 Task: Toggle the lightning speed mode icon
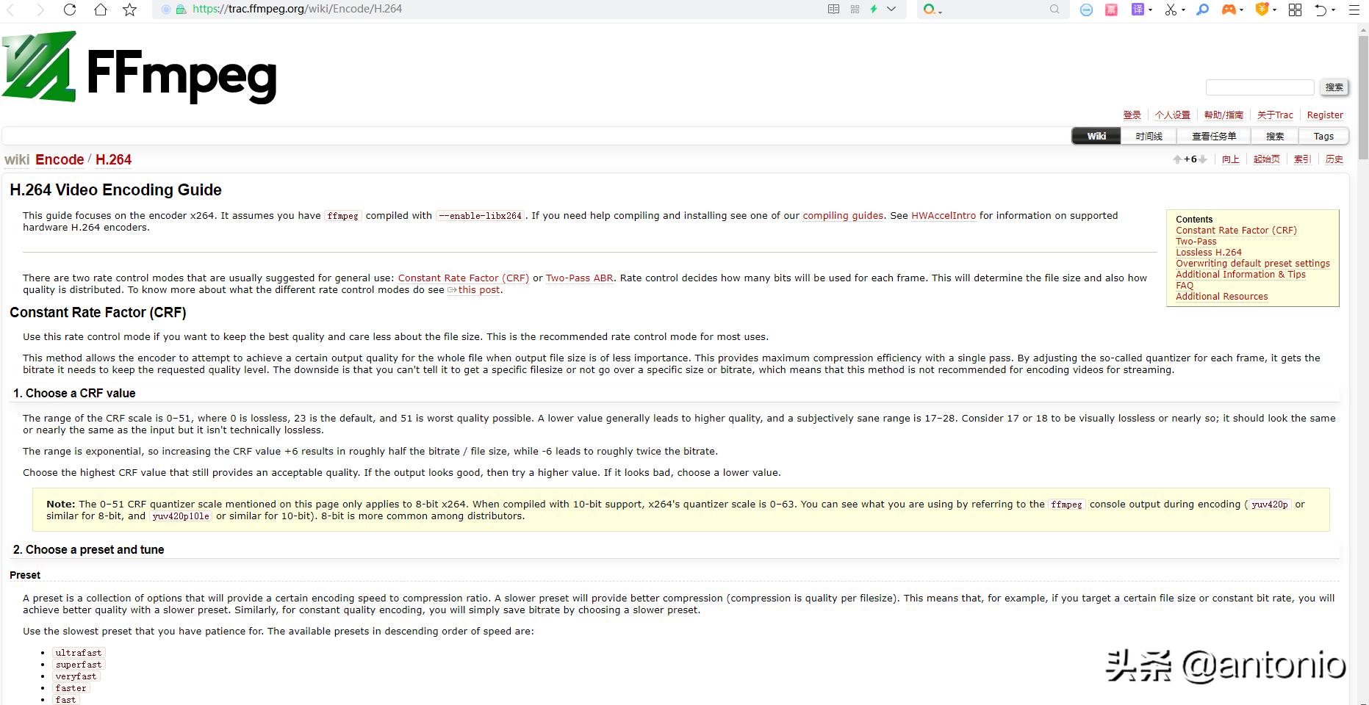click(874, 10)
